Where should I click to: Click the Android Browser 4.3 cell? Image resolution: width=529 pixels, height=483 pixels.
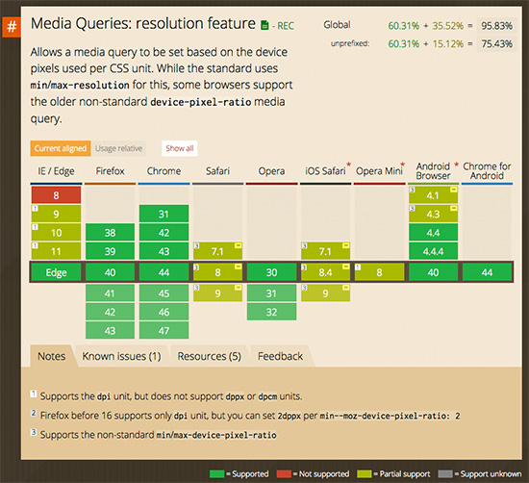(x=433, y=214)
